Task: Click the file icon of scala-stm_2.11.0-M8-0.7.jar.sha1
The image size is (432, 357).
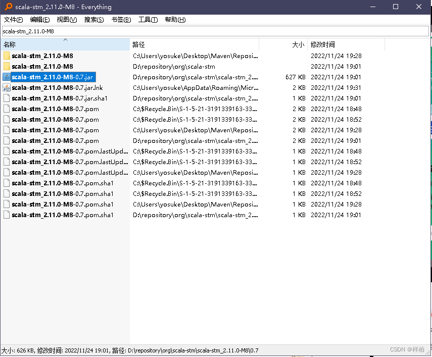Action: [x=7, y=98]
